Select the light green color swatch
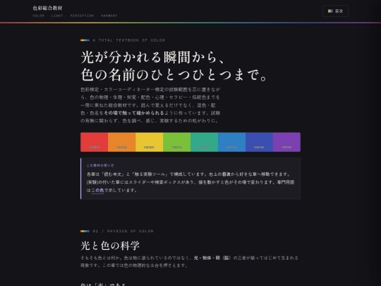Image resolution: width=381 pixels, height=286 pixels. 176,142
